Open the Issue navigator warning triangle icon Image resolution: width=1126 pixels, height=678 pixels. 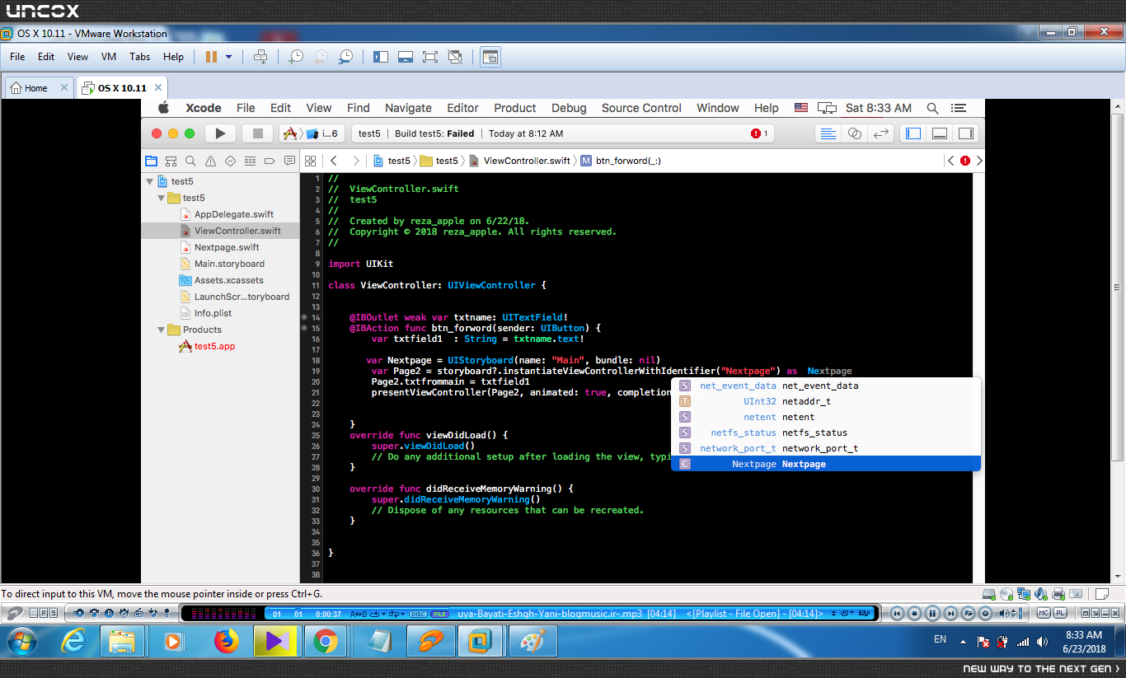coord(210,161)
